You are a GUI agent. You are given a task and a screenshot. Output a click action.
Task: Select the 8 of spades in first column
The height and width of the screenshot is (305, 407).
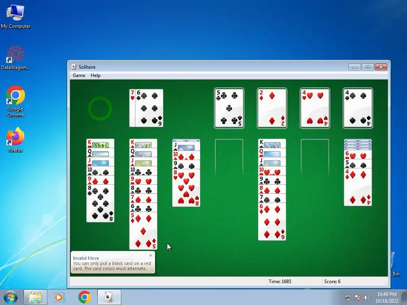tap(100, 203)
